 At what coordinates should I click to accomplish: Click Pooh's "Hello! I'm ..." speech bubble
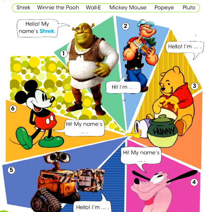click(185, 47)
